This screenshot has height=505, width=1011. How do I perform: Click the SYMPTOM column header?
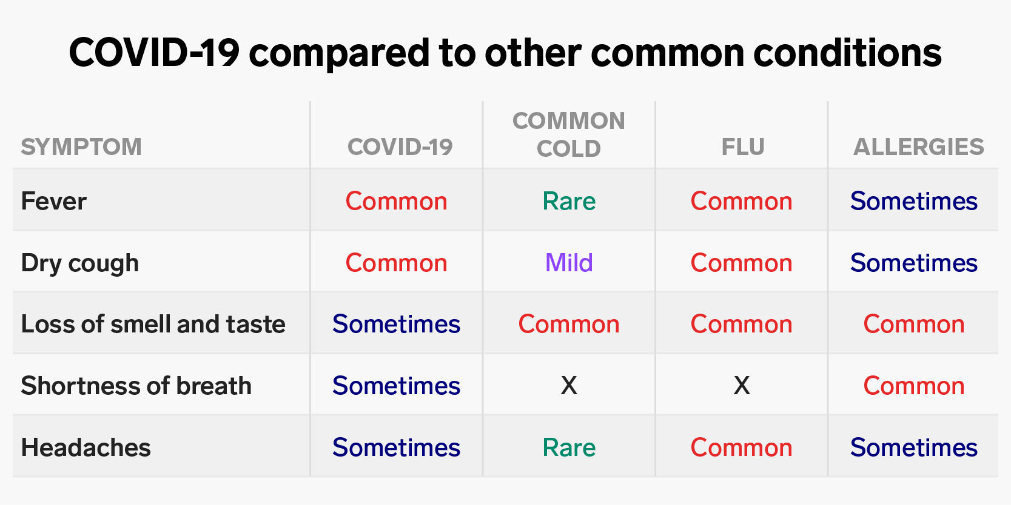(81, 147)
